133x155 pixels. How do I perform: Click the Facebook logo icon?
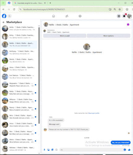(x=4, y=16)
